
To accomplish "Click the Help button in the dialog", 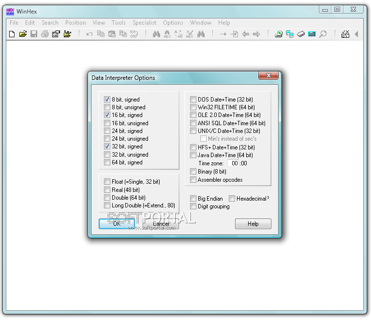I will (x=253, y=224).
